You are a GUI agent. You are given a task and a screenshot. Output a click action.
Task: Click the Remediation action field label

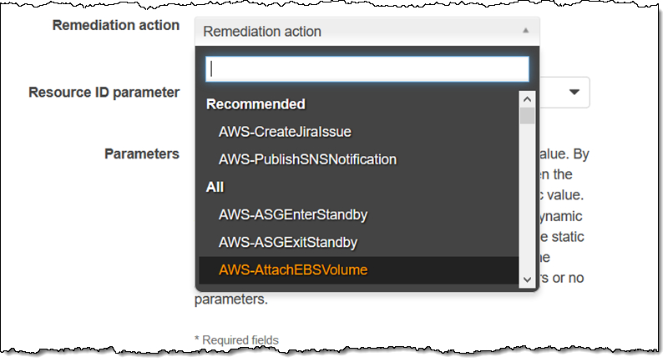[115, 25]
